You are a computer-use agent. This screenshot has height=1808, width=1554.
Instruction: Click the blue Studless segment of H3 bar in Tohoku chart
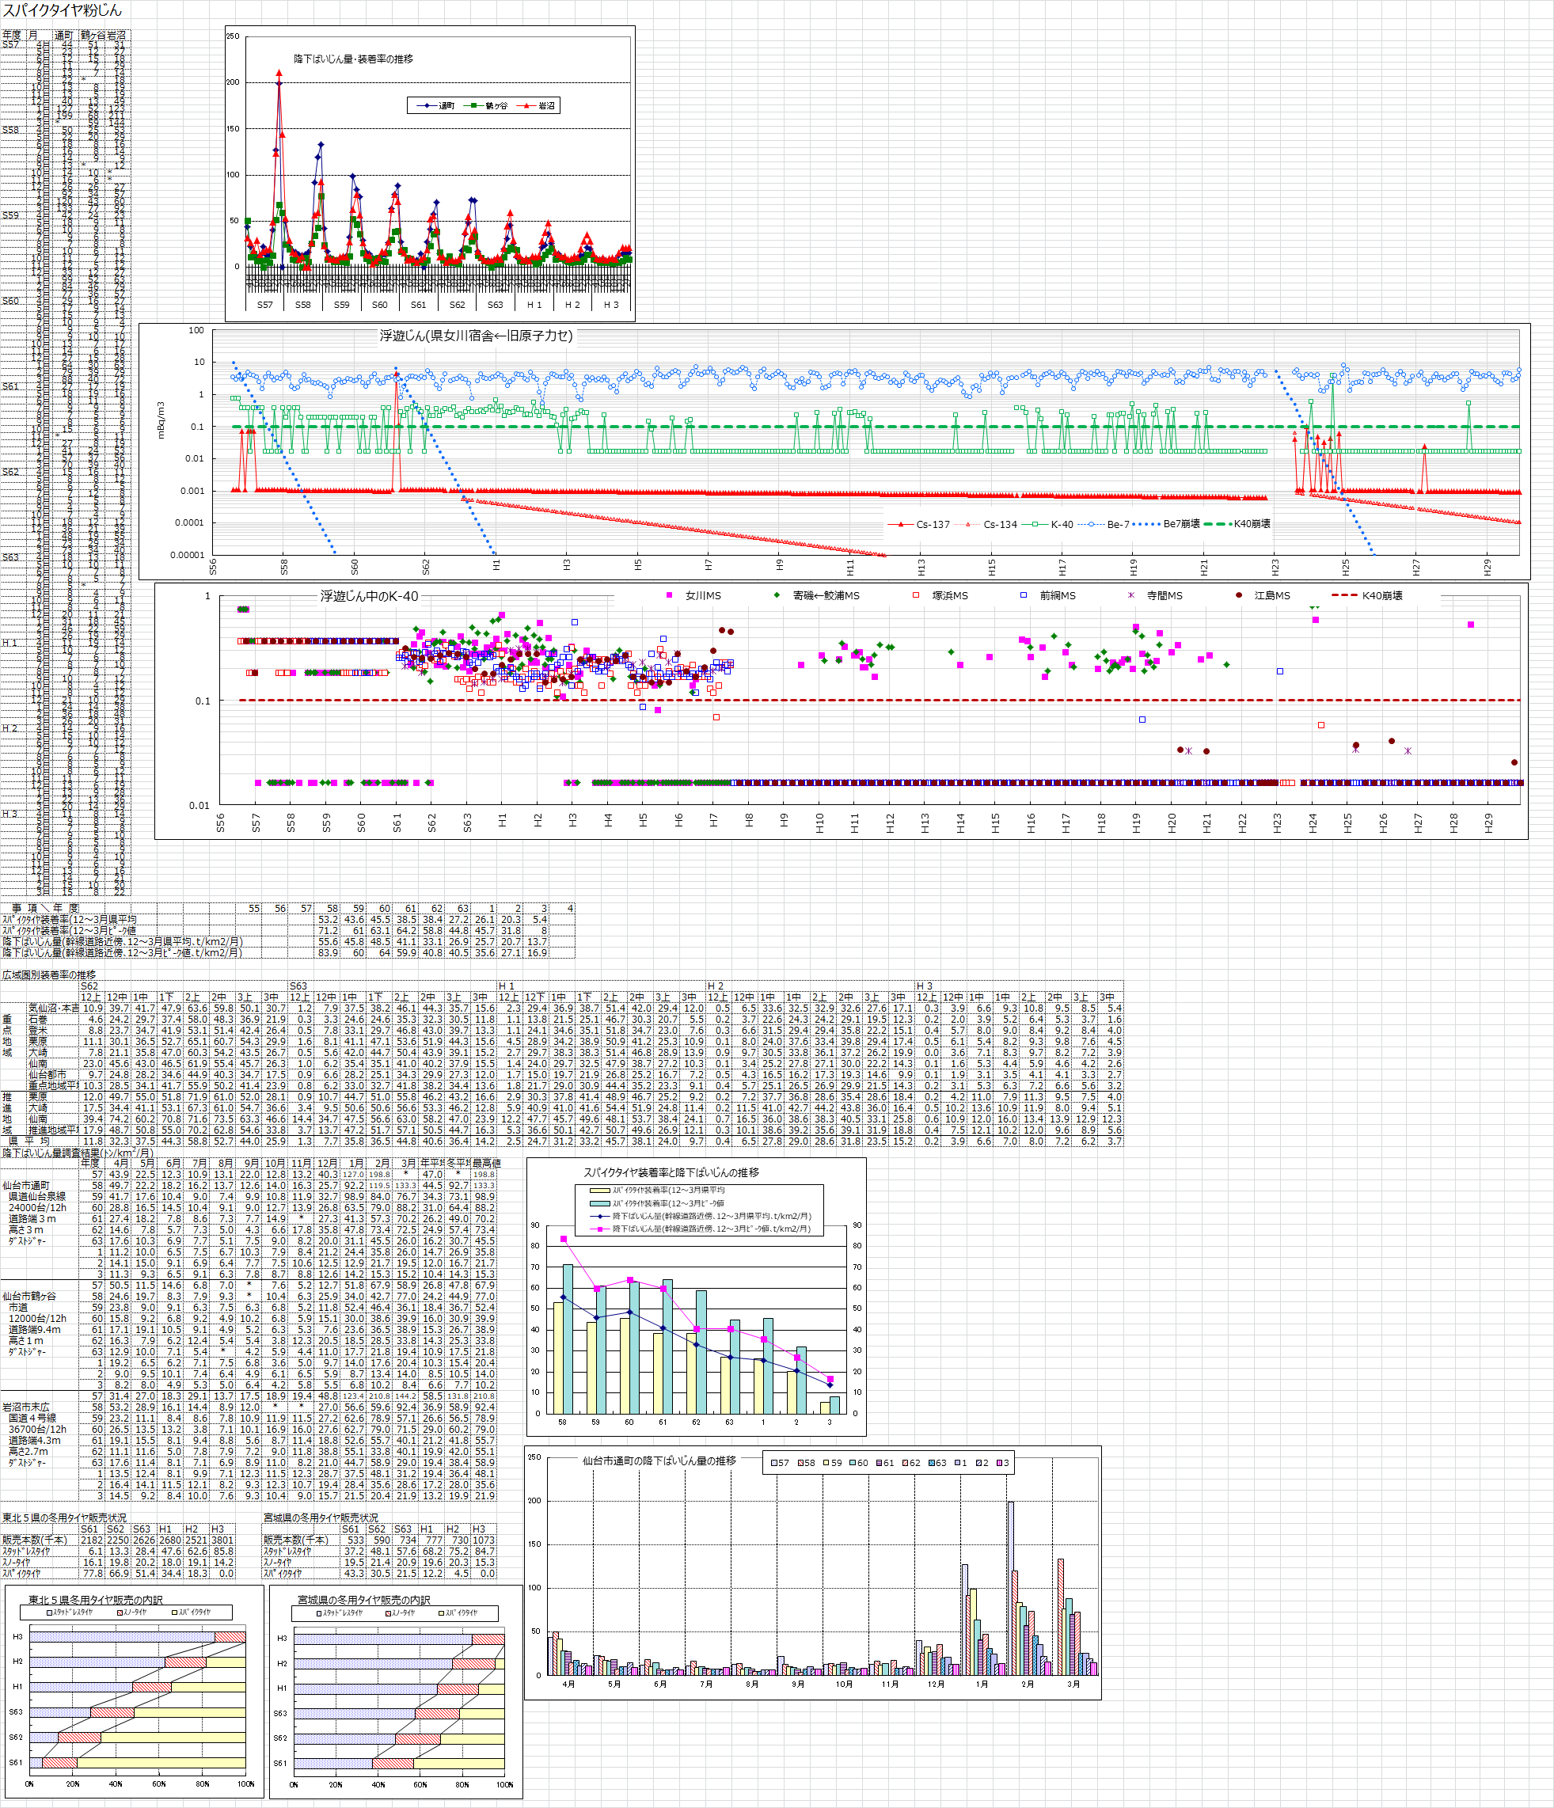pos(122,1637)
